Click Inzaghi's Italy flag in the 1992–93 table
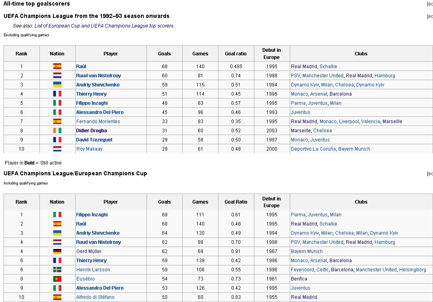 click(57, 103)
